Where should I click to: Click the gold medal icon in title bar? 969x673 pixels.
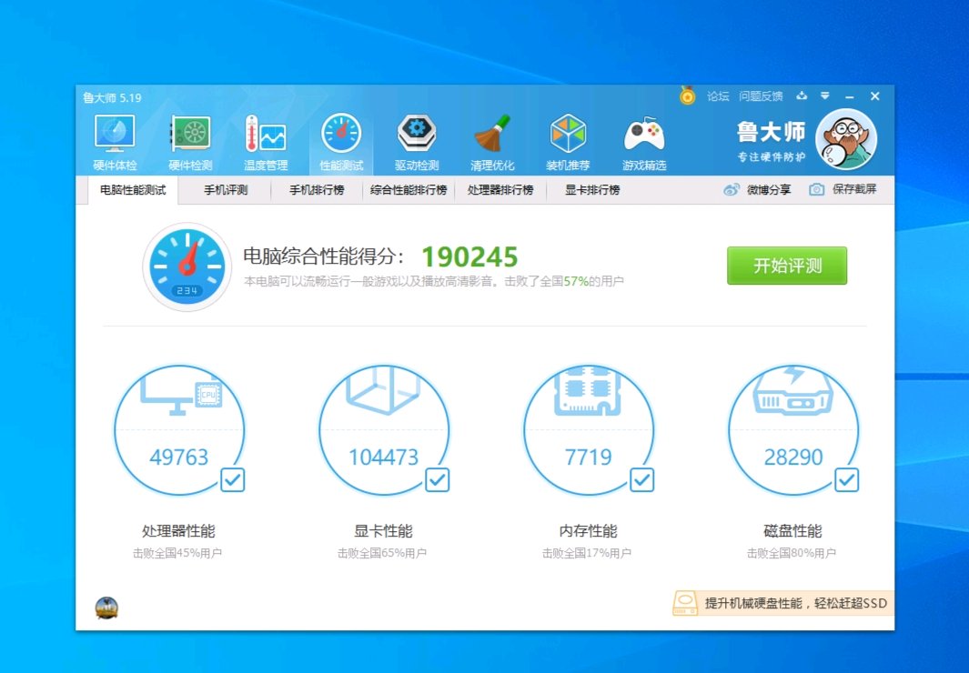click(x=687, y=95)
